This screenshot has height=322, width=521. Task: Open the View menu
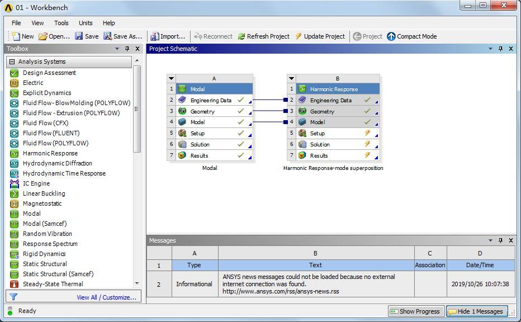37,23
